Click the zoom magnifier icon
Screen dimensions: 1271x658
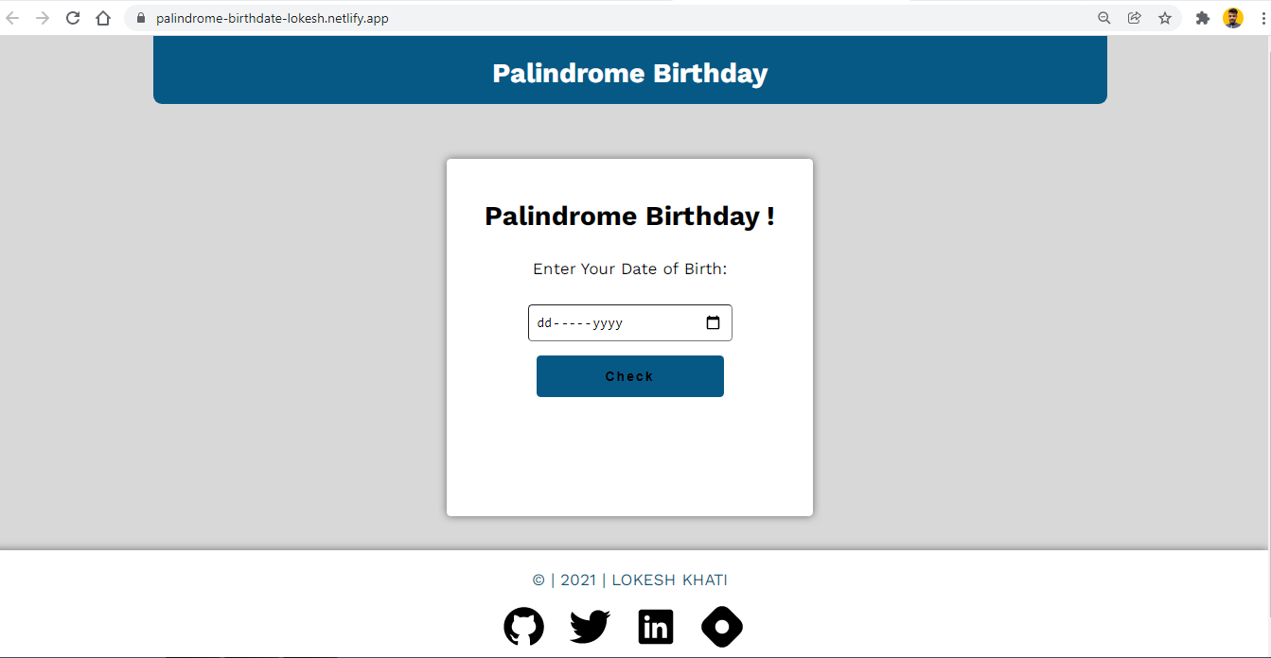1104,18
